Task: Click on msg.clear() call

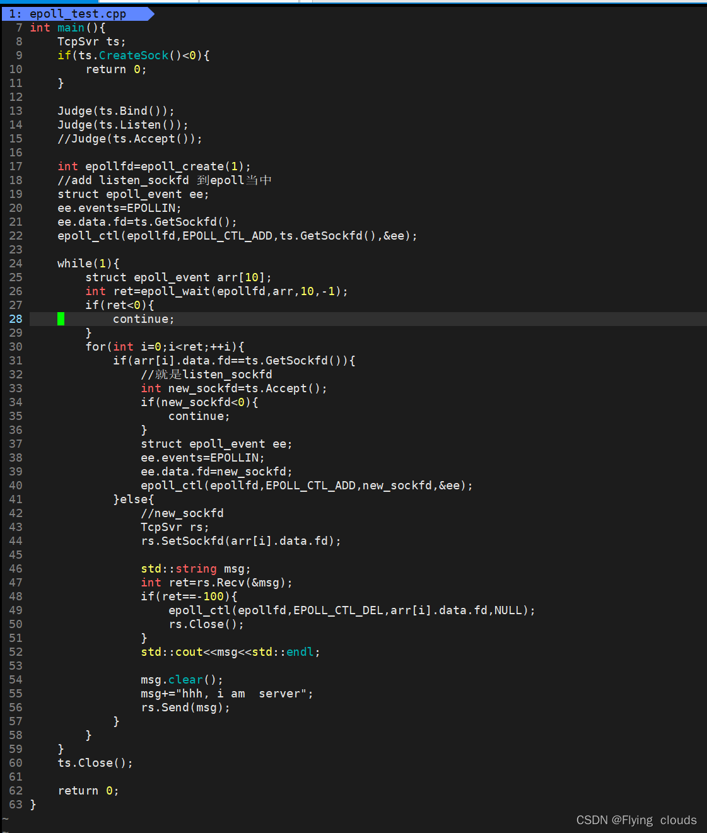Action: [x=182, y=680]
